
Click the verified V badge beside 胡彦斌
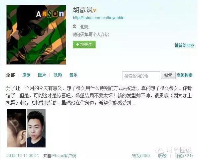click(95, 11)
